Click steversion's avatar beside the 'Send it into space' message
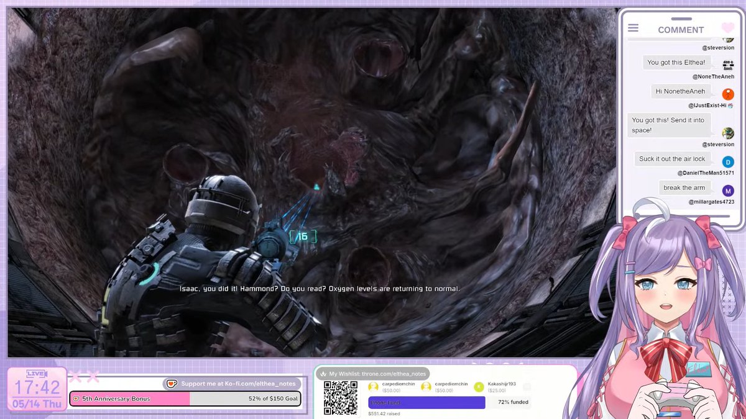Image resolution: width=746 pixels, height=419 pixels. [x=728, y=133]
